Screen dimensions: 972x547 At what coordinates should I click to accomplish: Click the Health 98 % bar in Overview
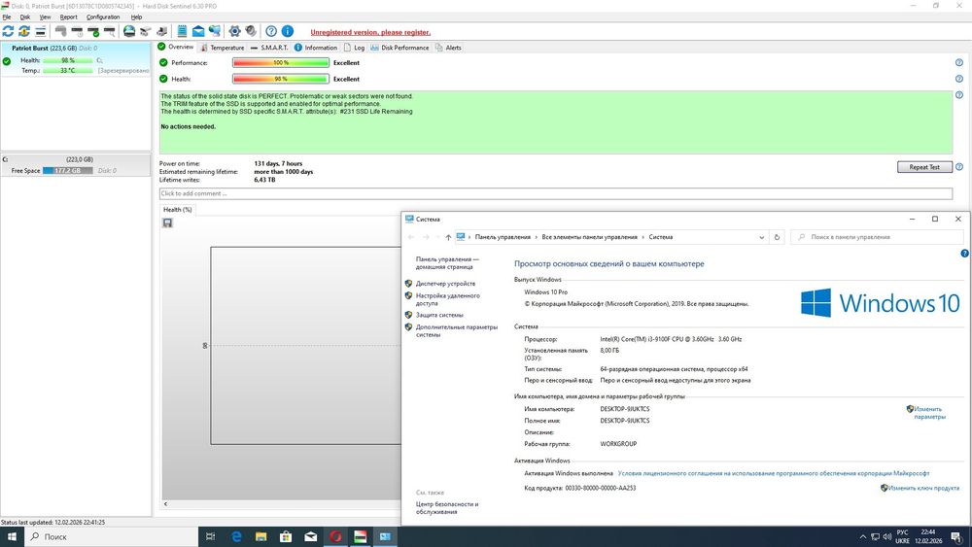pos(281,79)
